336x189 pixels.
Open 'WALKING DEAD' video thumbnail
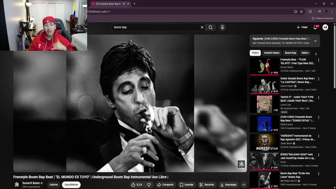264,161
